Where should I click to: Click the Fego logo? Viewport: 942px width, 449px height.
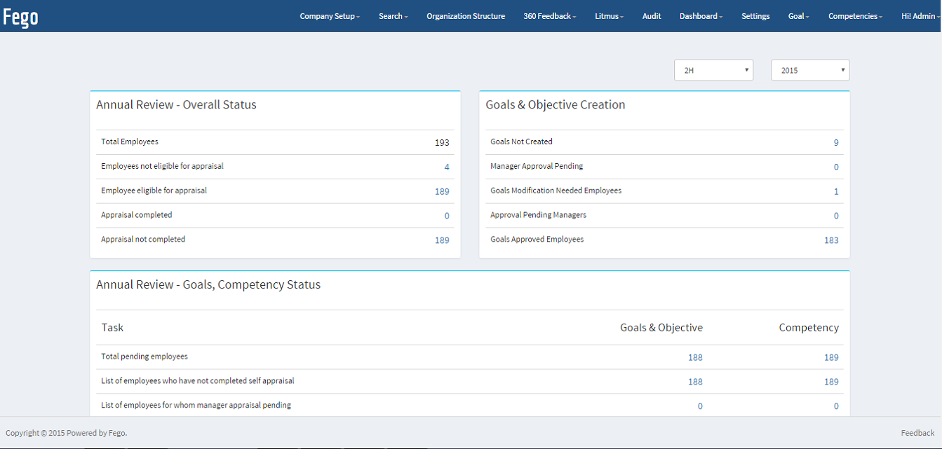[20, 17]
